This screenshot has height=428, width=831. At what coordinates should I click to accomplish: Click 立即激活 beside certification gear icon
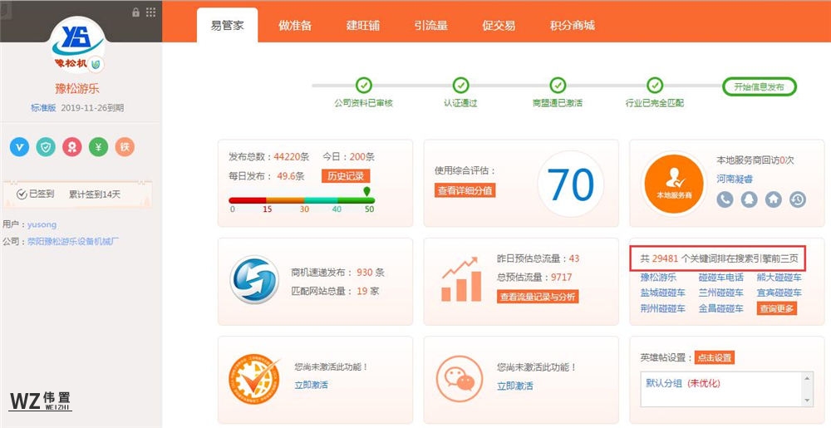coord(311,385)
